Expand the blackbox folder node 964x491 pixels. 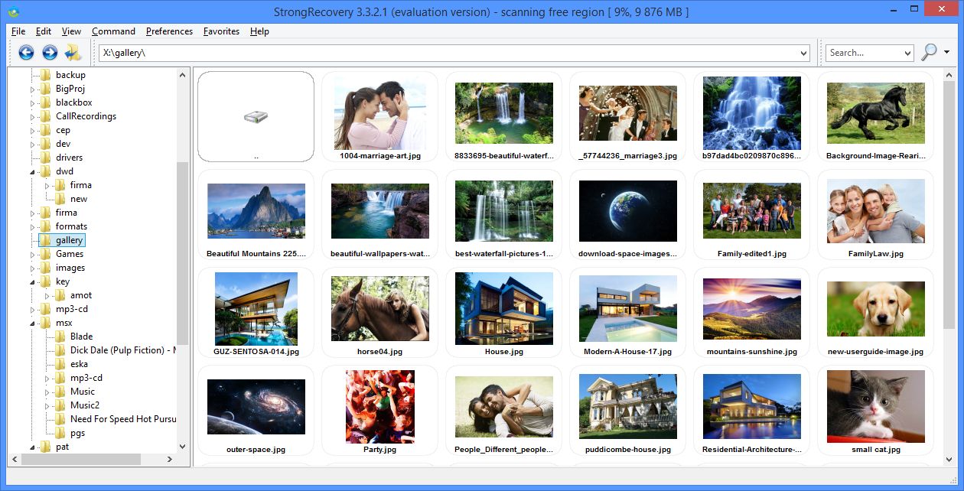33,103
